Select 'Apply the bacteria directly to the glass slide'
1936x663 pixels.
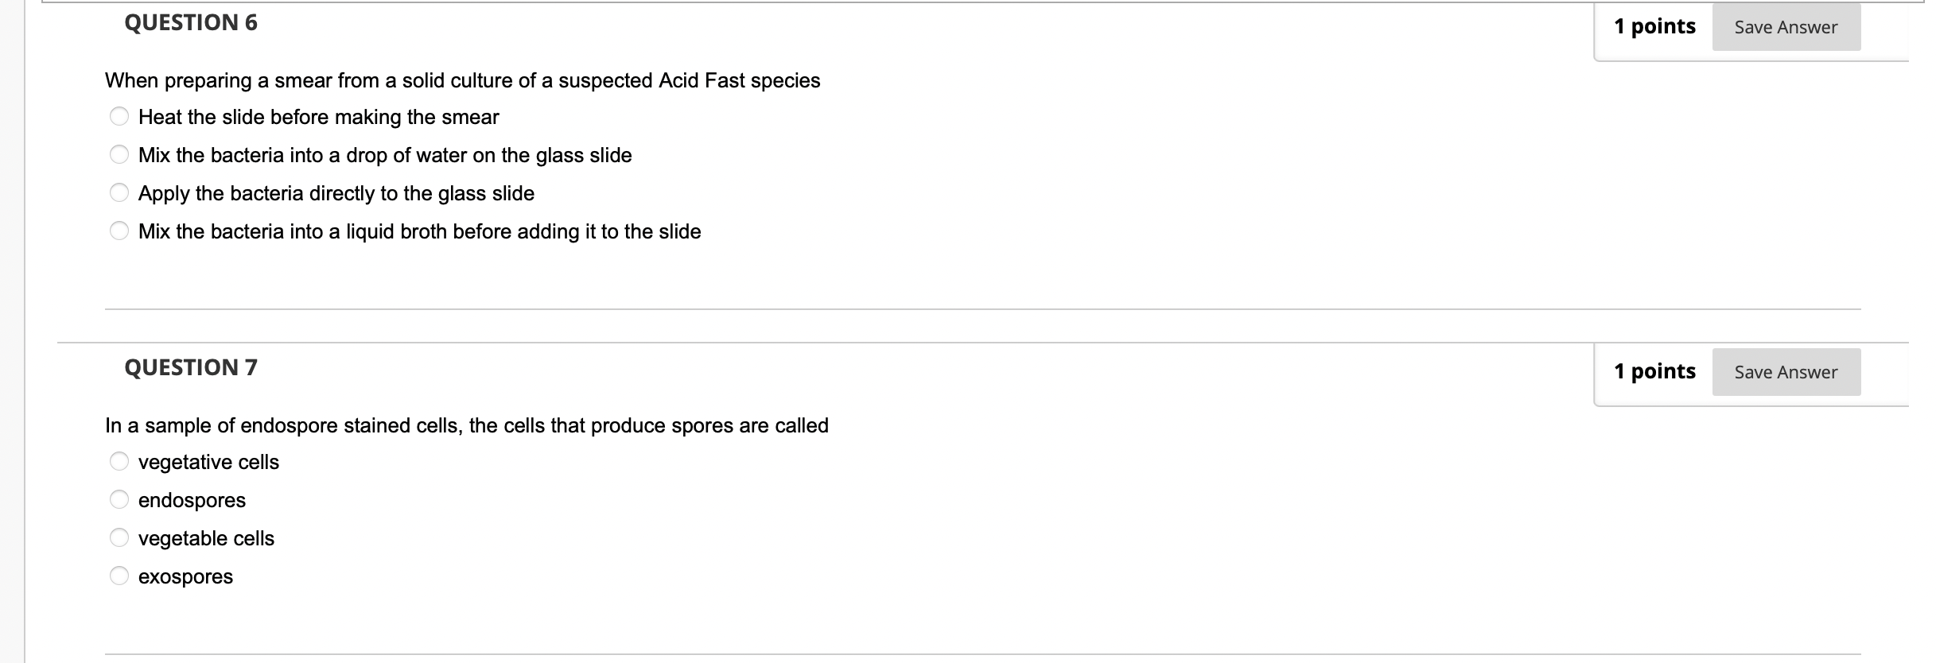(336, 193)
